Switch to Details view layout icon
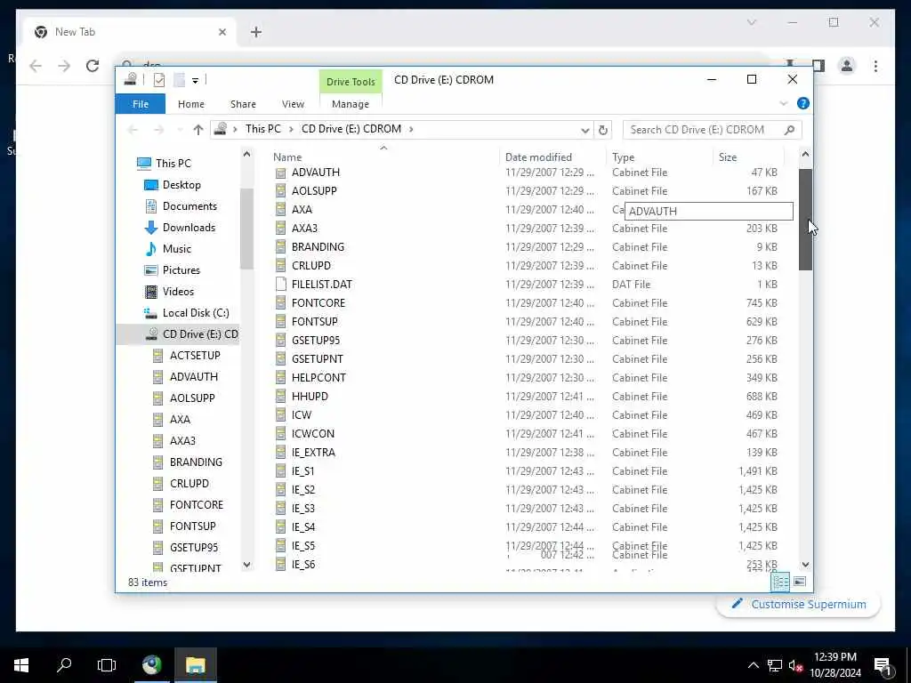The width and height of the screenshot is (911, 683). click(780, 582)
